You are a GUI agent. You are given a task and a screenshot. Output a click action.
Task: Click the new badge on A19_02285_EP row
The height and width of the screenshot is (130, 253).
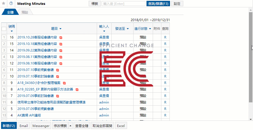tap(77, 90)
